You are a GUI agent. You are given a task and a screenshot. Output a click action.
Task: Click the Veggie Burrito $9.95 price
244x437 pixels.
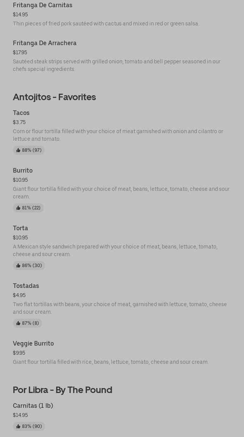pos(19,353)
